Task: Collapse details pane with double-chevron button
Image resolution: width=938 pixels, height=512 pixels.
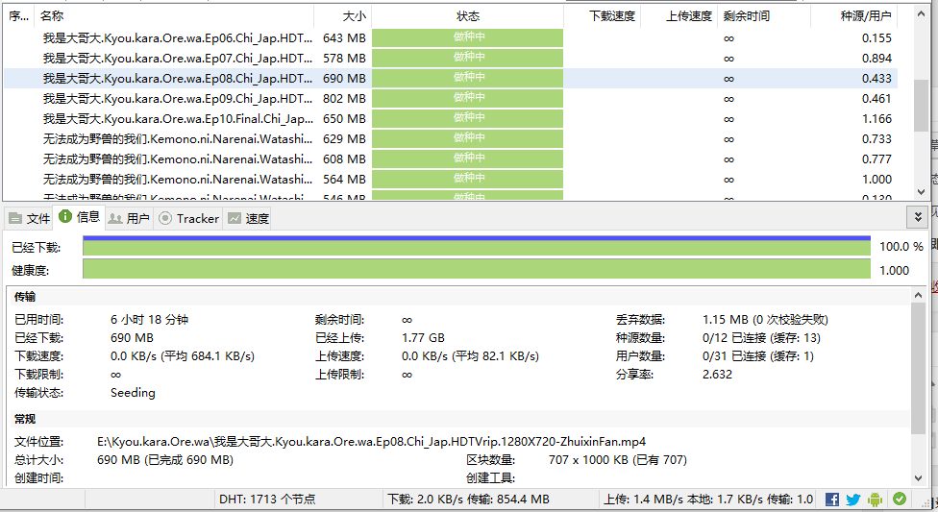Action: click(918, 218)
